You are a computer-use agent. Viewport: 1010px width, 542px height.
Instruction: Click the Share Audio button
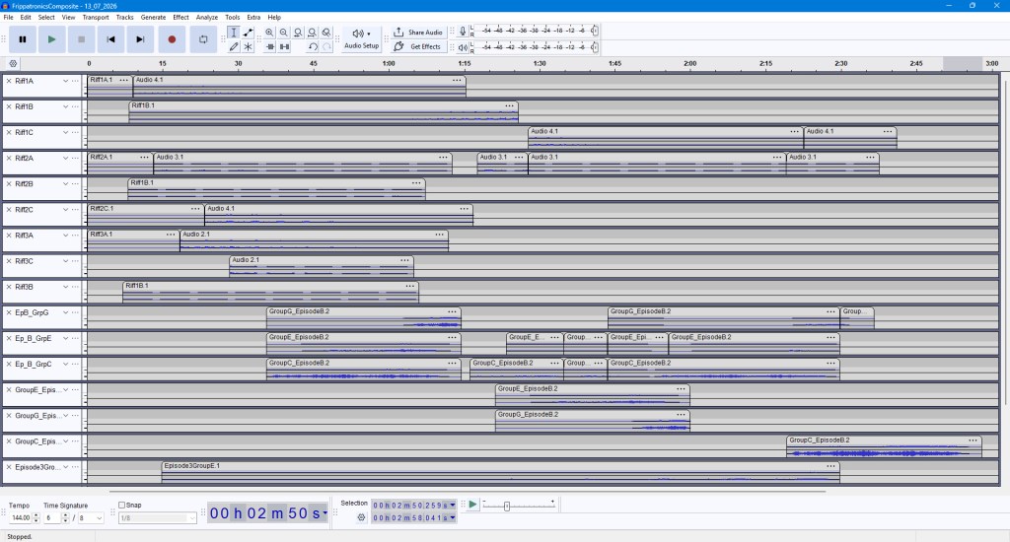click(x=418, y=33)
